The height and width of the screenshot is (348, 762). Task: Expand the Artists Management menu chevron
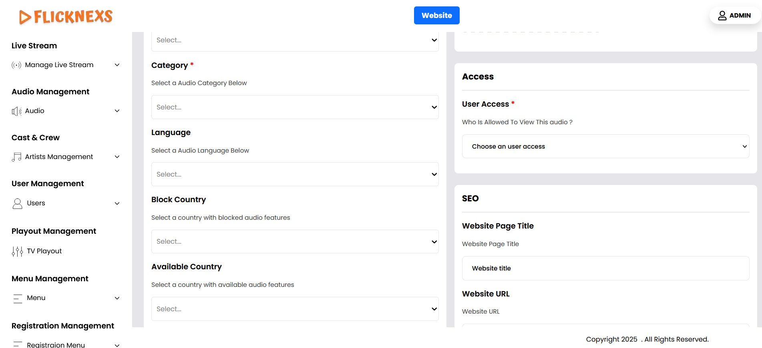tap(117, 157)
